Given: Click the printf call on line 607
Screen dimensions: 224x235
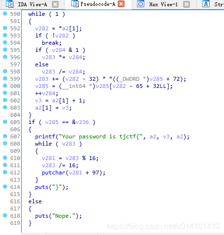Looking at the screenshot, I should tap(45, 136).
